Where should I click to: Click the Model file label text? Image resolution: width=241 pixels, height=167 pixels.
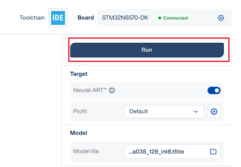pyautogui.click(x=86, y=152)
